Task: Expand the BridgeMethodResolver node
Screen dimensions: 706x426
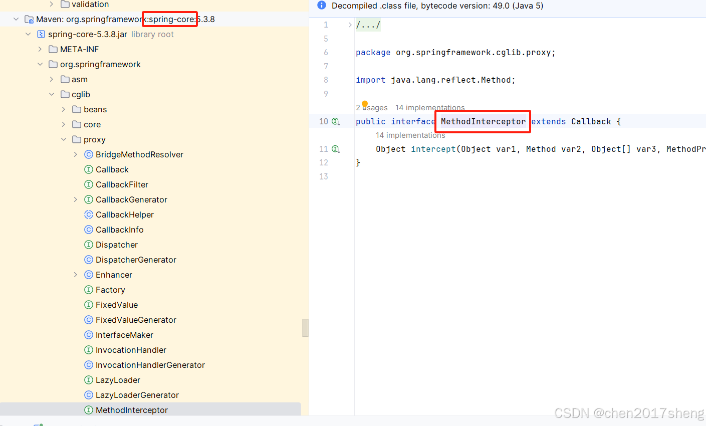Action: tap(76, 154)
